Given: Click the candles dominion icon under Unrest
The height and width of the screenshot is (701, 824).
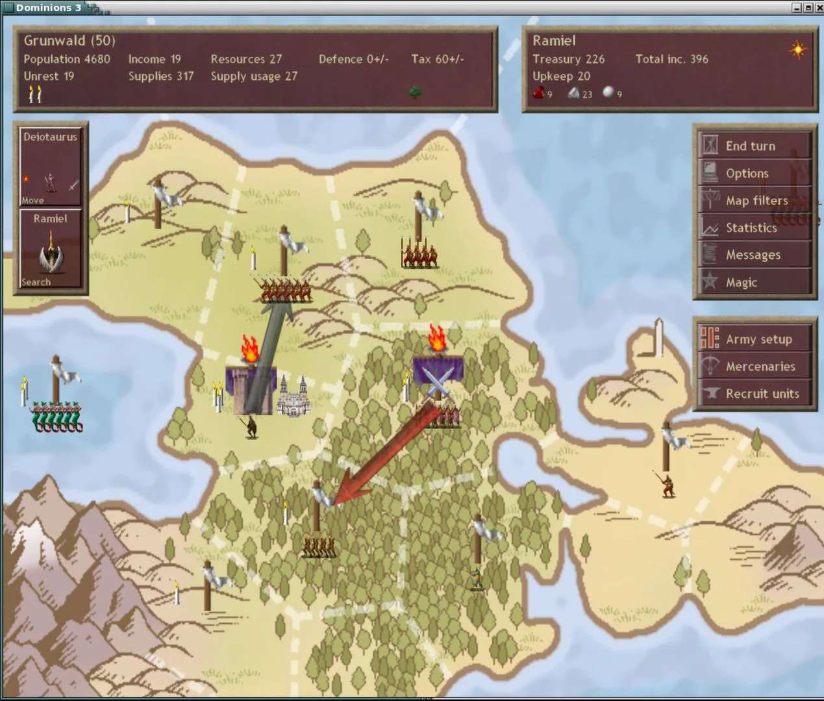Looking at the screenshot, I should pyautogui.click(x=35, y=95).
